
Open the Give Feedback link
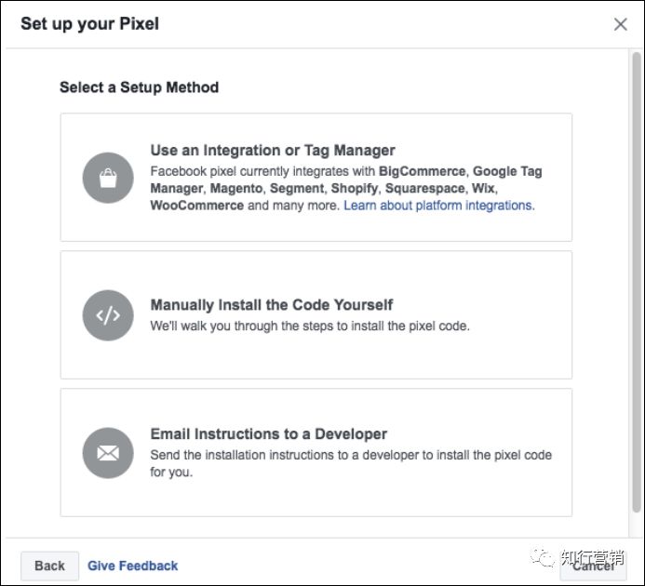click(x=133, y=566)
